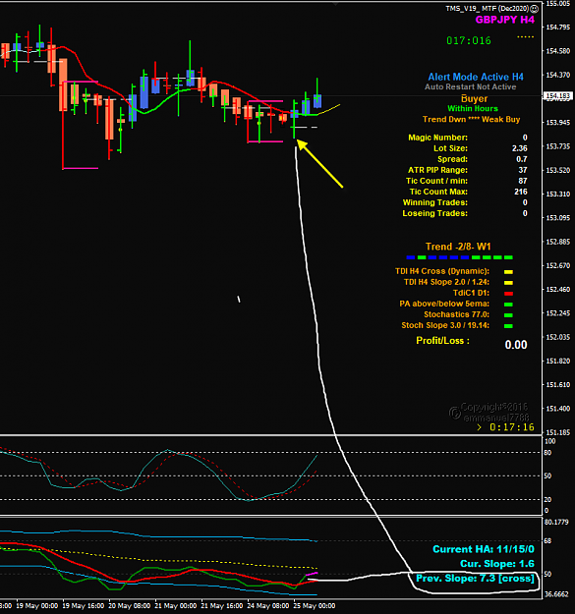Click the smiley face expert advisor icon
Screen dimensions: 575x614
(x=535, y=8)
